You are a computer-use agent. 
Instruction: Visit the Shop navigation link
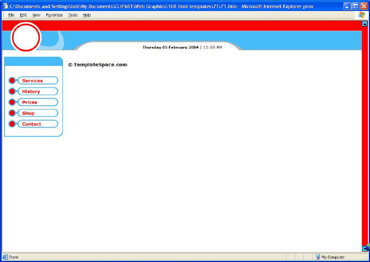click(28, 113)
